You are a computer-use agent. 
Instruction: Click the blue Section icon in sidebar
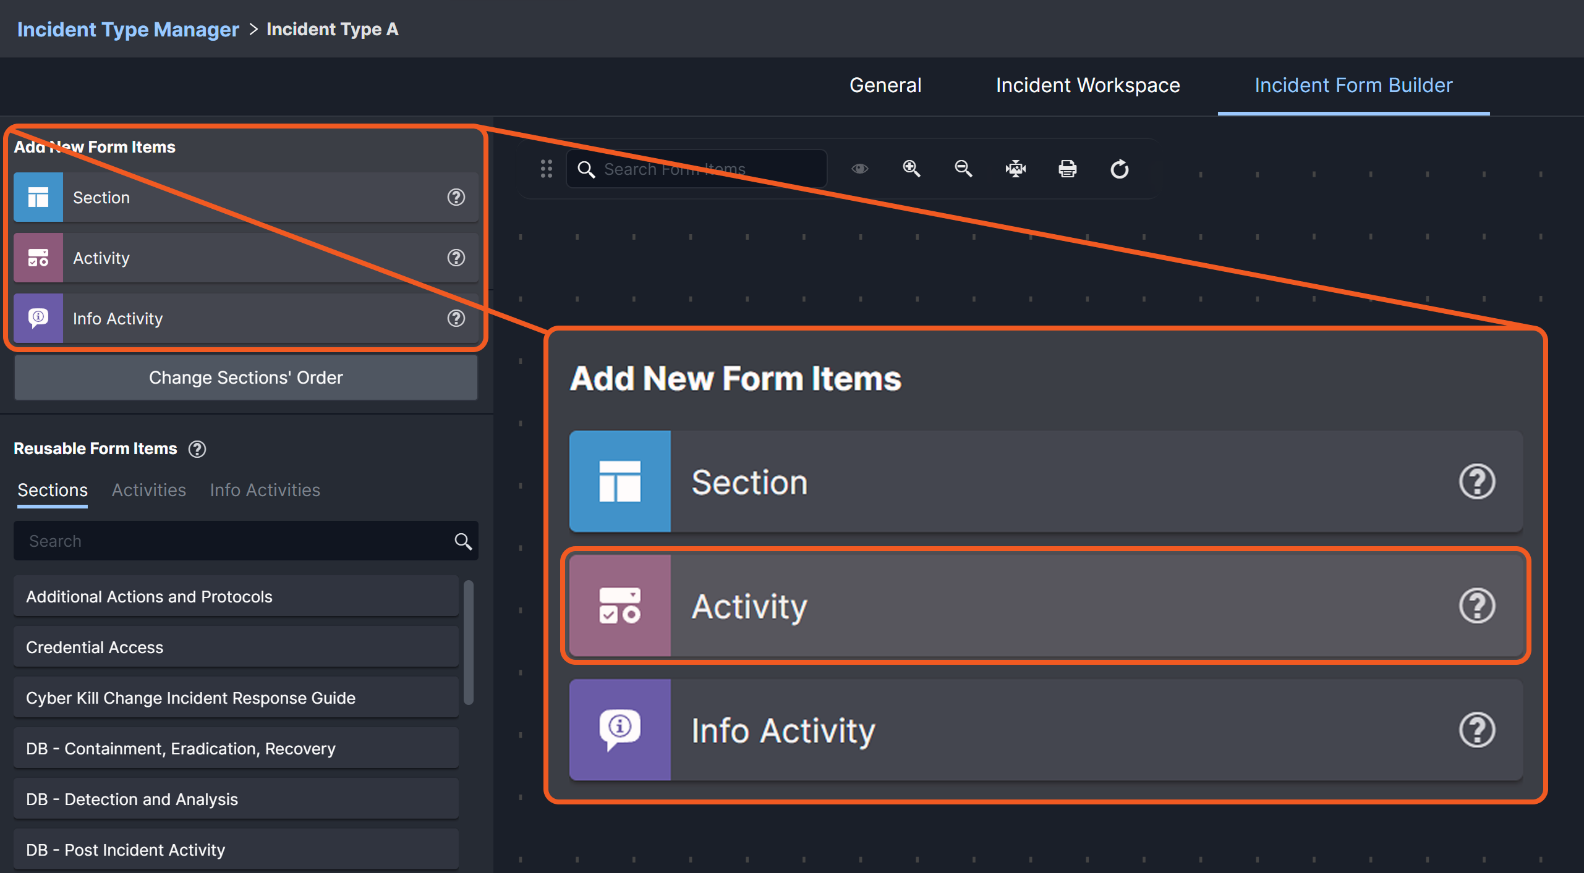[38, 197]
